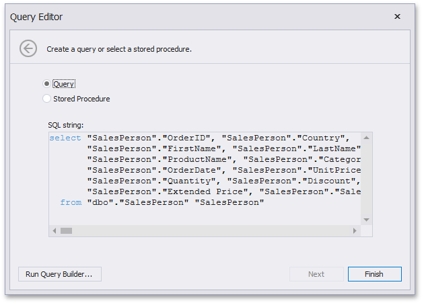Choose the Stored Procedure option
This screenshot has width=424, height=305.
tap(46, 99)
